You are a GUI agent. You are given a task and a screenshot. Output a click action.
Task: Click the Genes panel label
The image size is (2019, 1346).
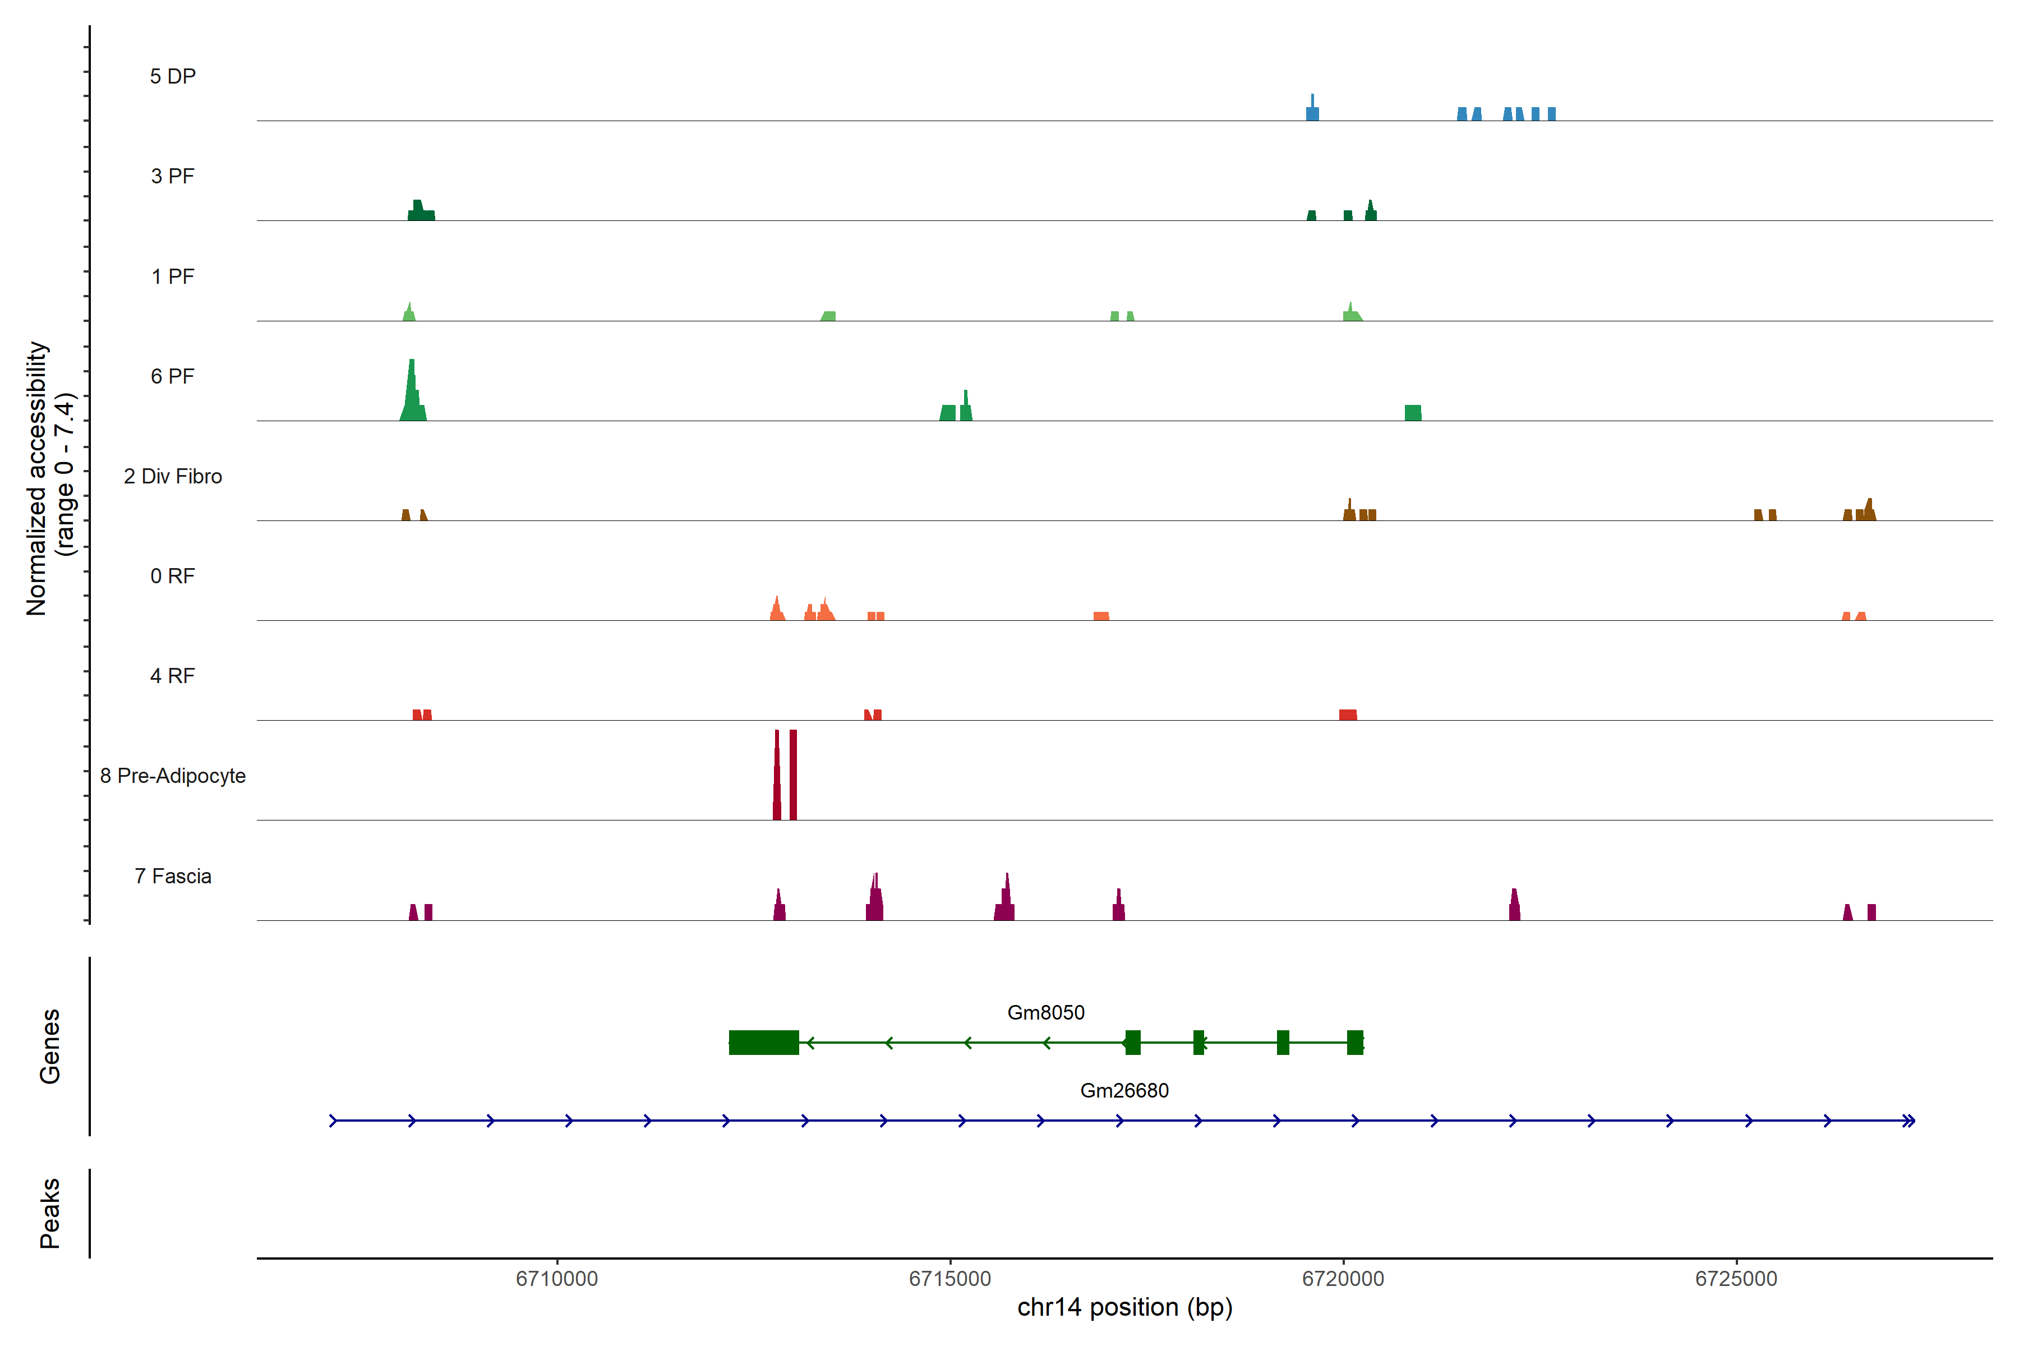point(50,1047)
